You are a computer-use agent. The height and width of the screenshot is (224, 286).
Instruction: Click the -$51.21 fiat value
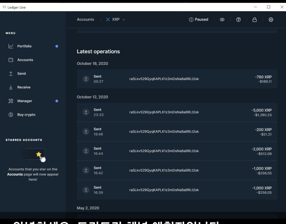pyautogui.click(x=266, y=134)
